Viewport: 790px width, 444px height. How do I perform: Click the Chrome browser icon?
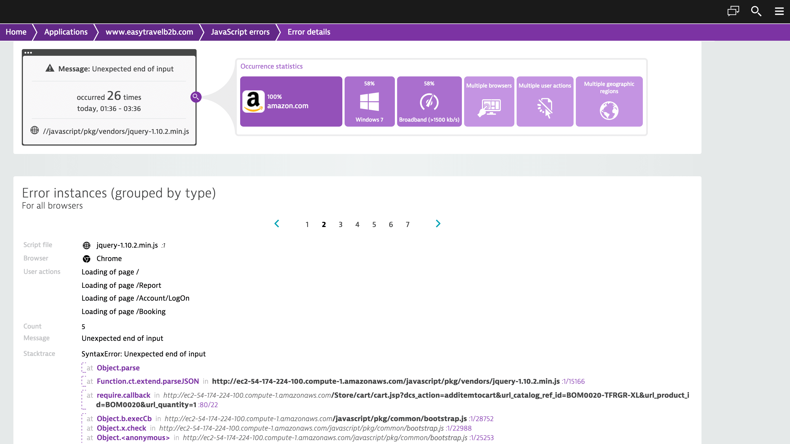tap(87, 259)
